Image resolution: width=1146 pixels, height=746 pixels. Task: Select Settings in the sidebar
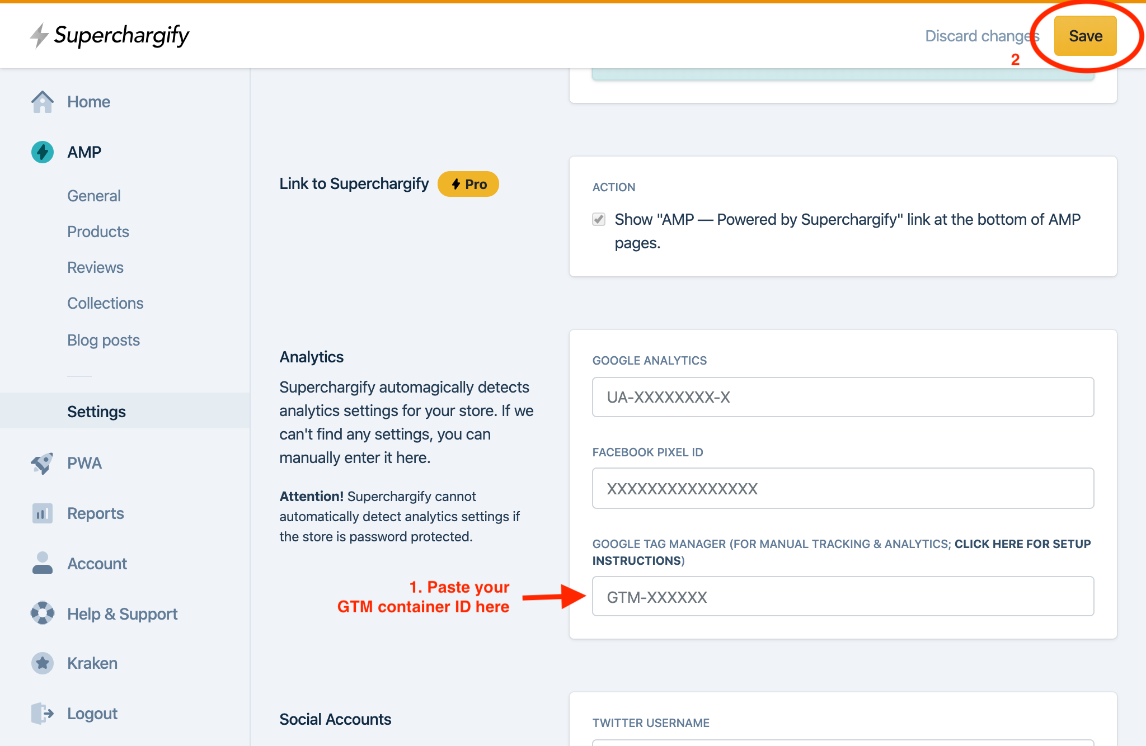coord(96,412)
